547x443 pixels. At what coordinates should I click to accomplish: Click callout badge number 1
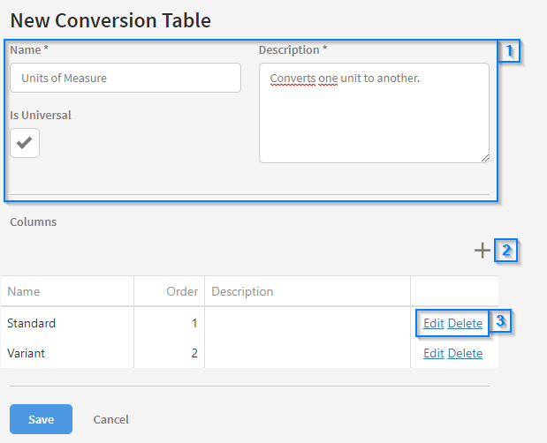(509, 51)
